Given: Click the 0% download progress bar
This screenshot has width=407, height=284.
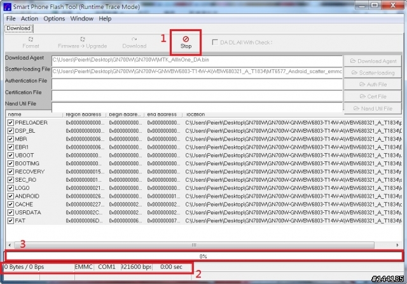Looking at the screenshot, I should tap(203, 256).
